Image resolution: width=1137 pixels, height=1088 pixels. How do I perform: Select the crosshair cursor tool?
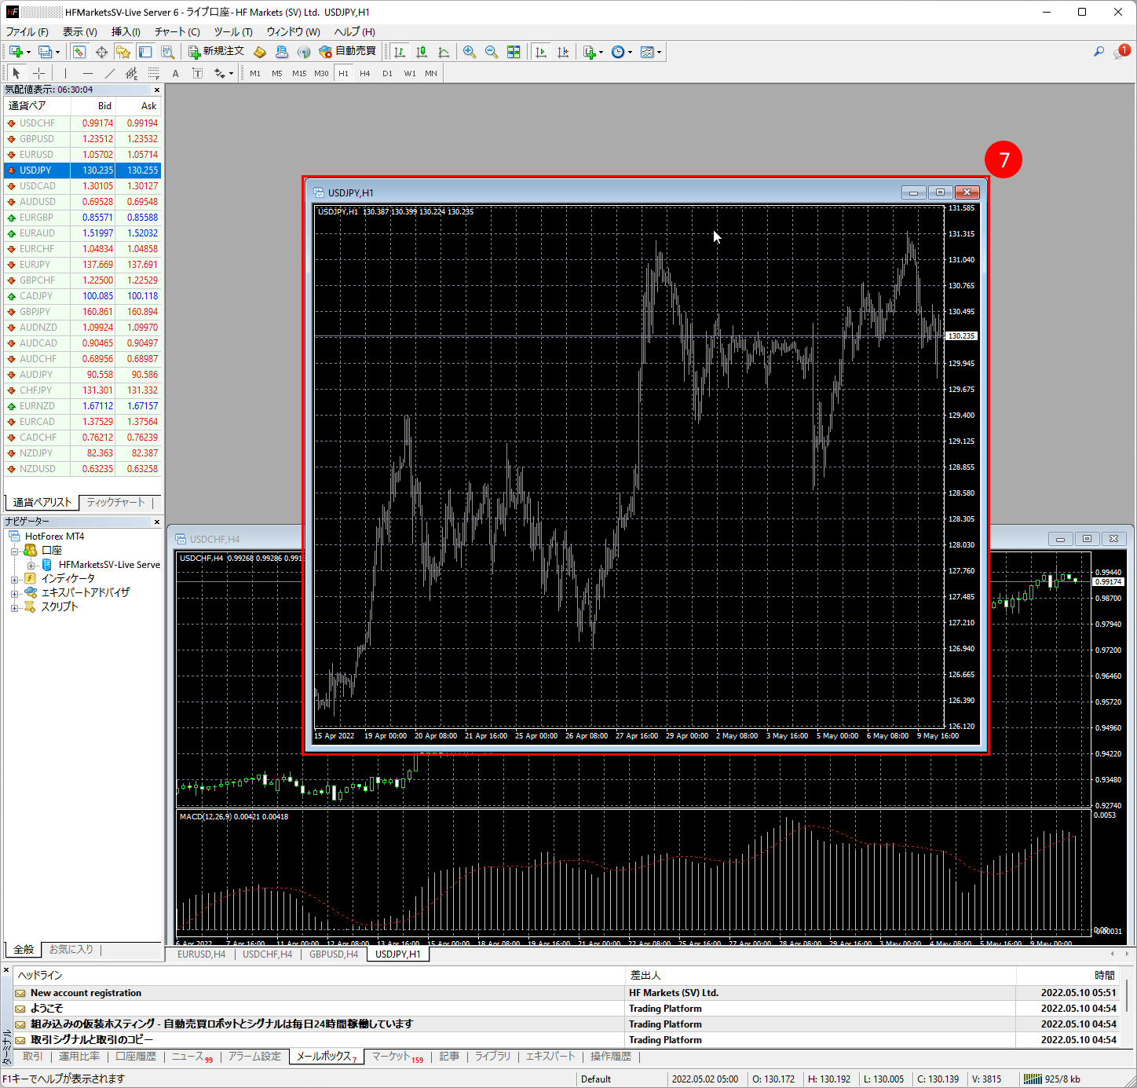(x=38, y=73)
